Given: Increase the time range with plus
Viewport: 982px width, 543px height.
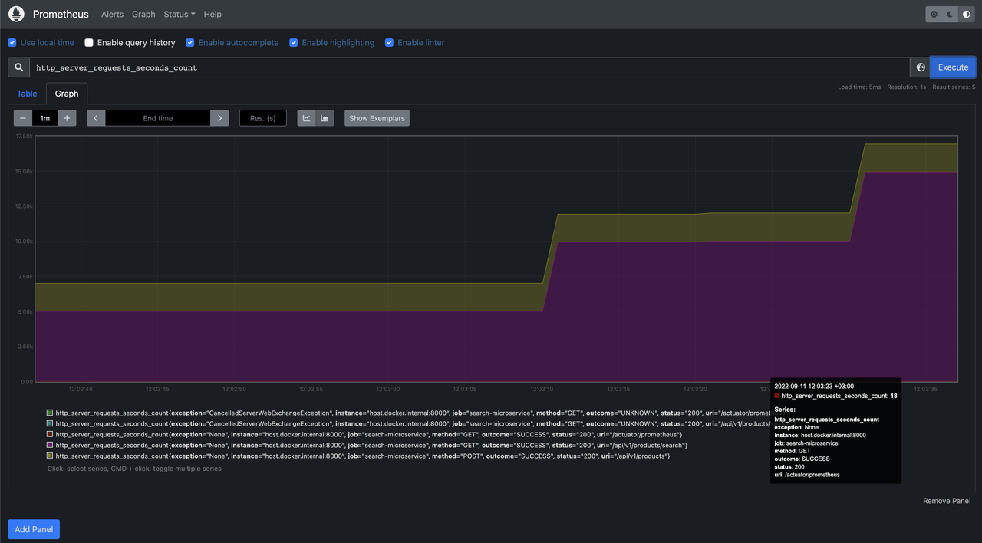Looking at the screenshot, I should click(67, 118).
